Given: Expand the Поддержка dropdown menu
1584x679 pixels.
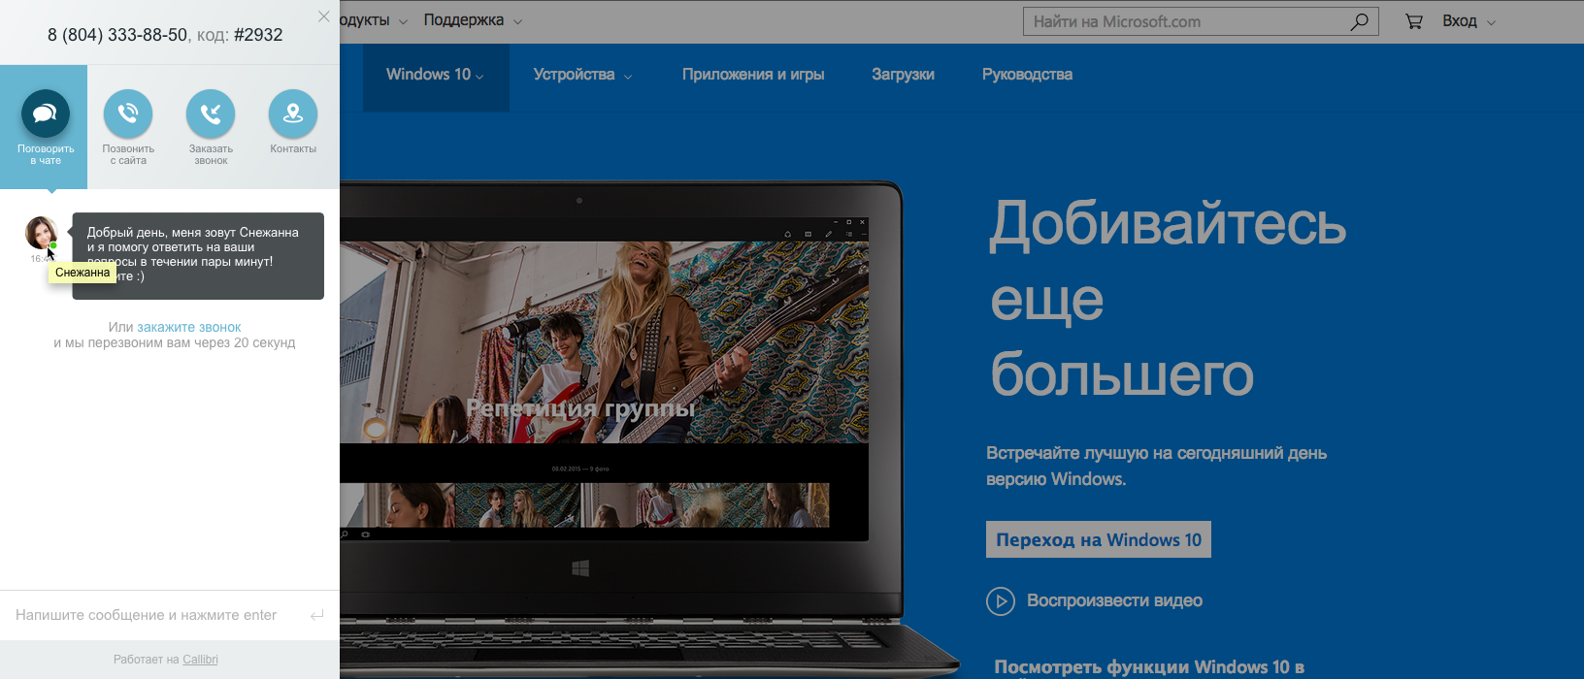Looking at the screenshot, I should click(473, 20).
